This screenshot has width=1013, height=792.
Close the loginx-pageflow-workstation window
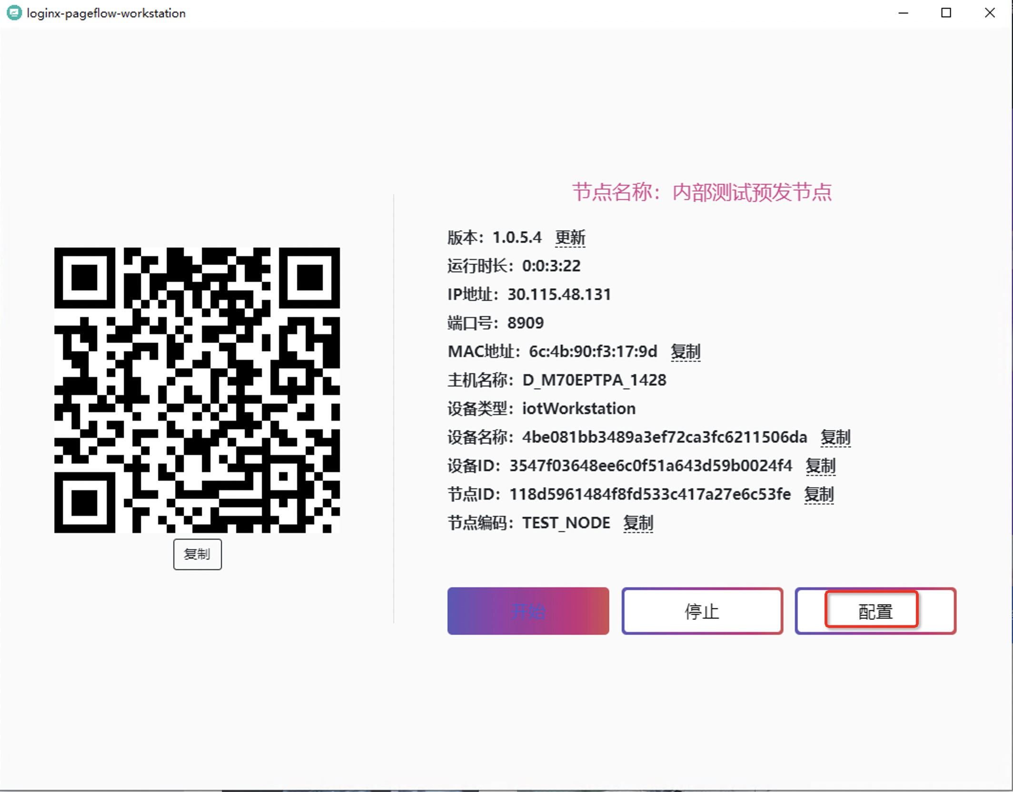point(990,13)
